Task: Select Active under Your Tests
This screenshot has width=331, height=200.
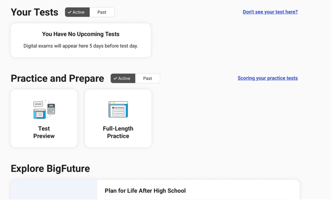Action: tap(77, 12)
